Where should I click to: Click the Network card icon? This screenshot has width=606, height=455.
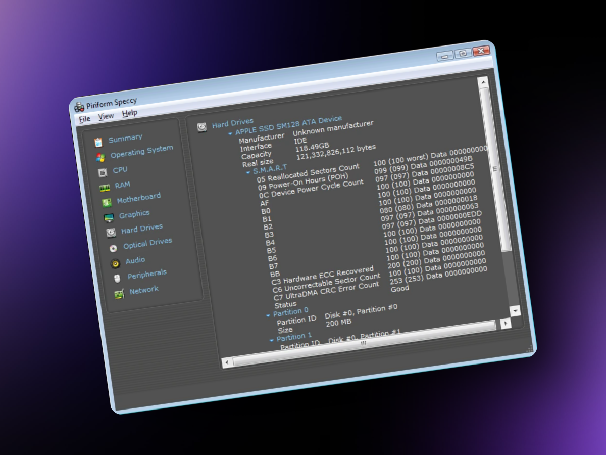[119, 294]
